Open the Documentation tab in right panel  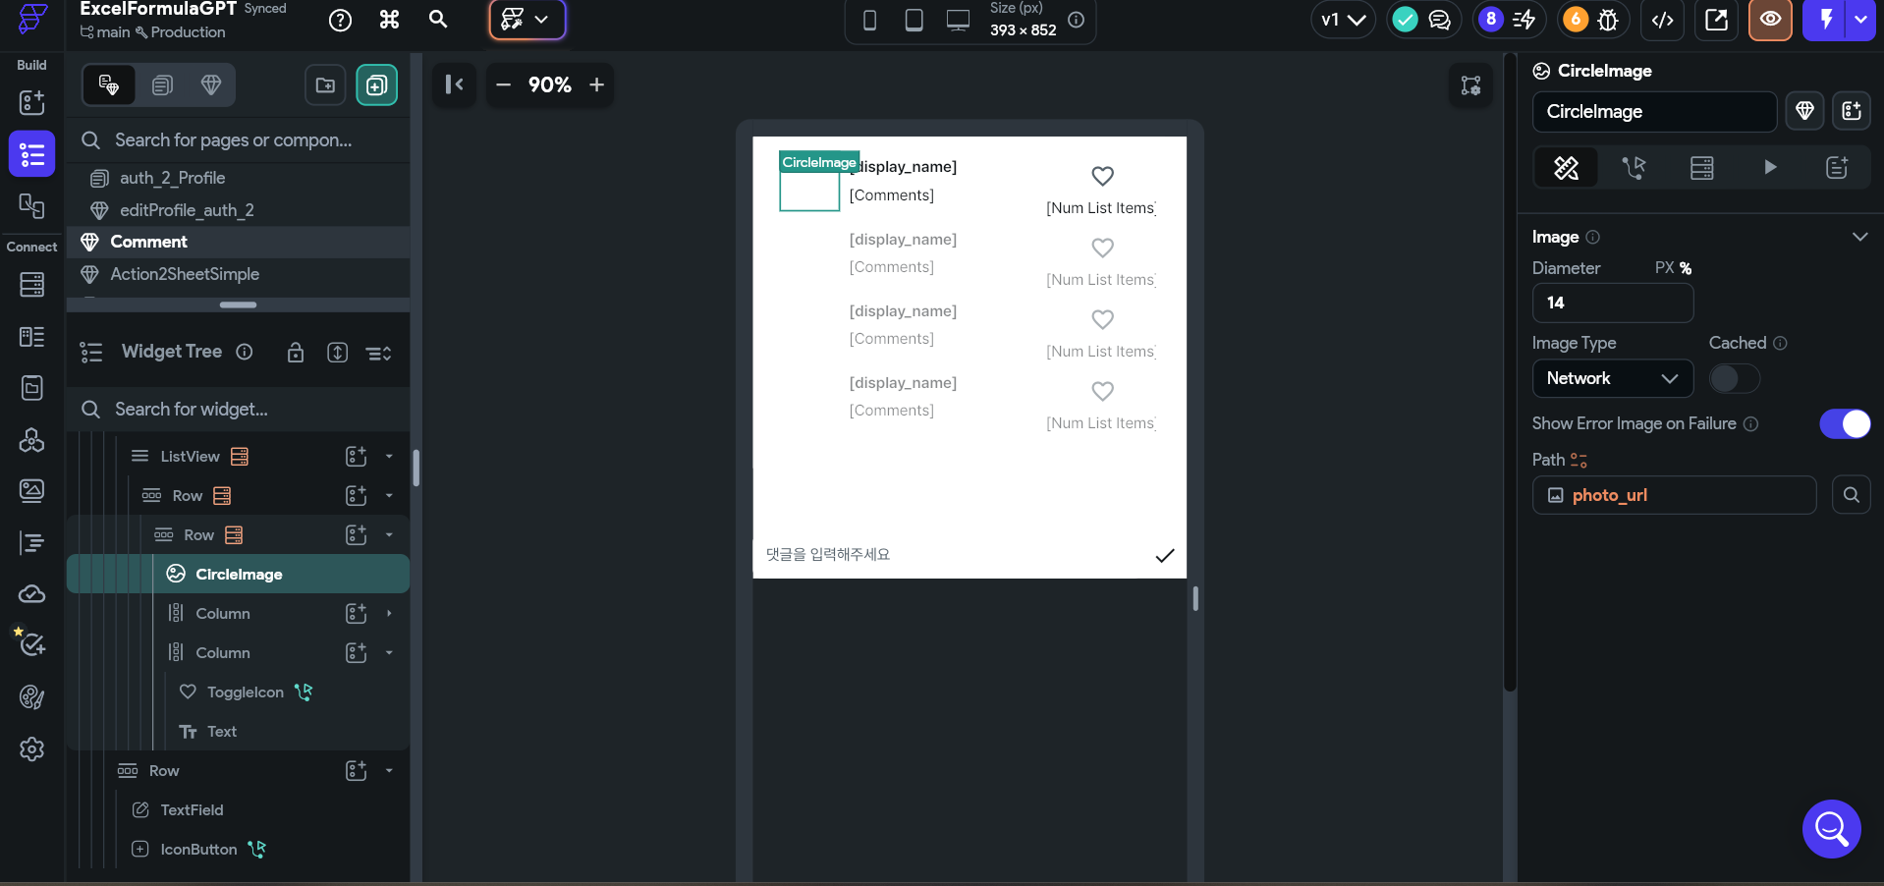[x=1837, y=168]
